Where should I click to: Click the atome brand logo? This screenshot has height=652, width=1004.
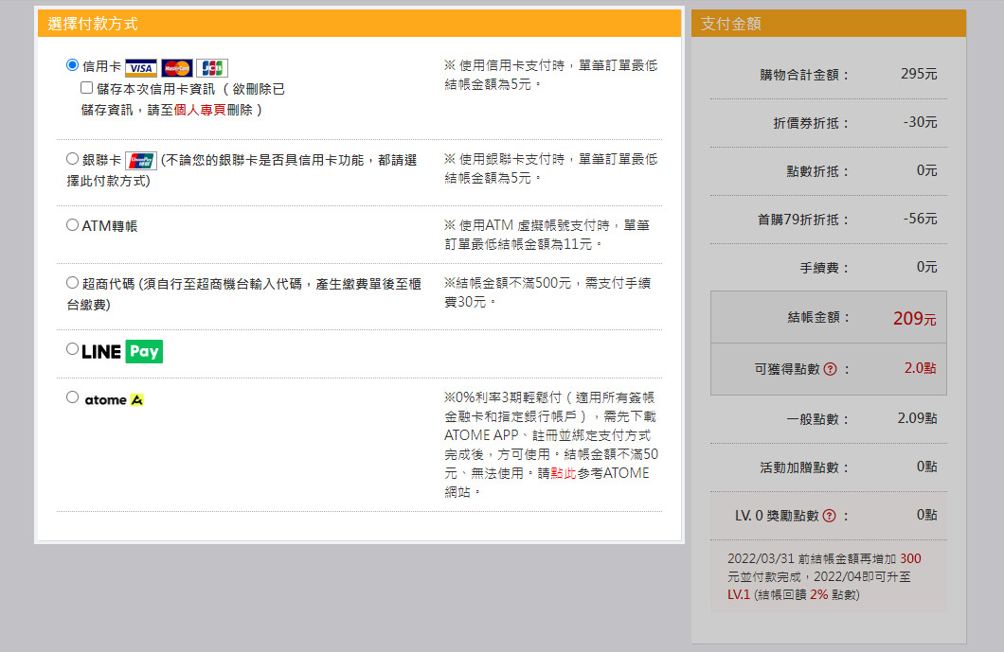click(x=114, y=400)
